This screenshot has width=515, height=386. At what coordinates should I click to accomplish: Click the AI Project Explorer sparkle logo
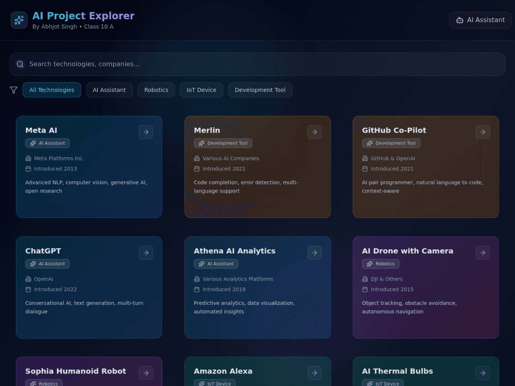click(x=19, y=20)
